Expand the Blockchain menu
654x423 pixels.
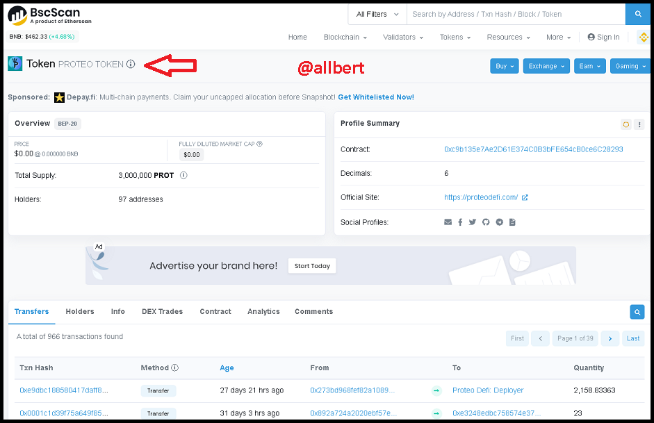345,37
